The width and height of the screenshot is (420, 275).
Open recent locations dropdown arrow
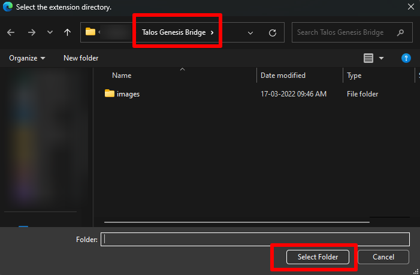click(x=50, y=32)
